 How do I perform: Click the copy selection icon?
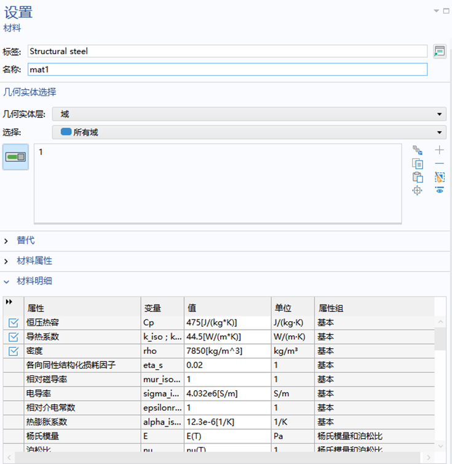coord(418,164)
